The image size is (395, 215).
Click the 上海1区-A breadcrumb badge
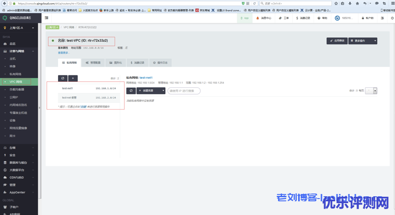click(x=53, y=27)
